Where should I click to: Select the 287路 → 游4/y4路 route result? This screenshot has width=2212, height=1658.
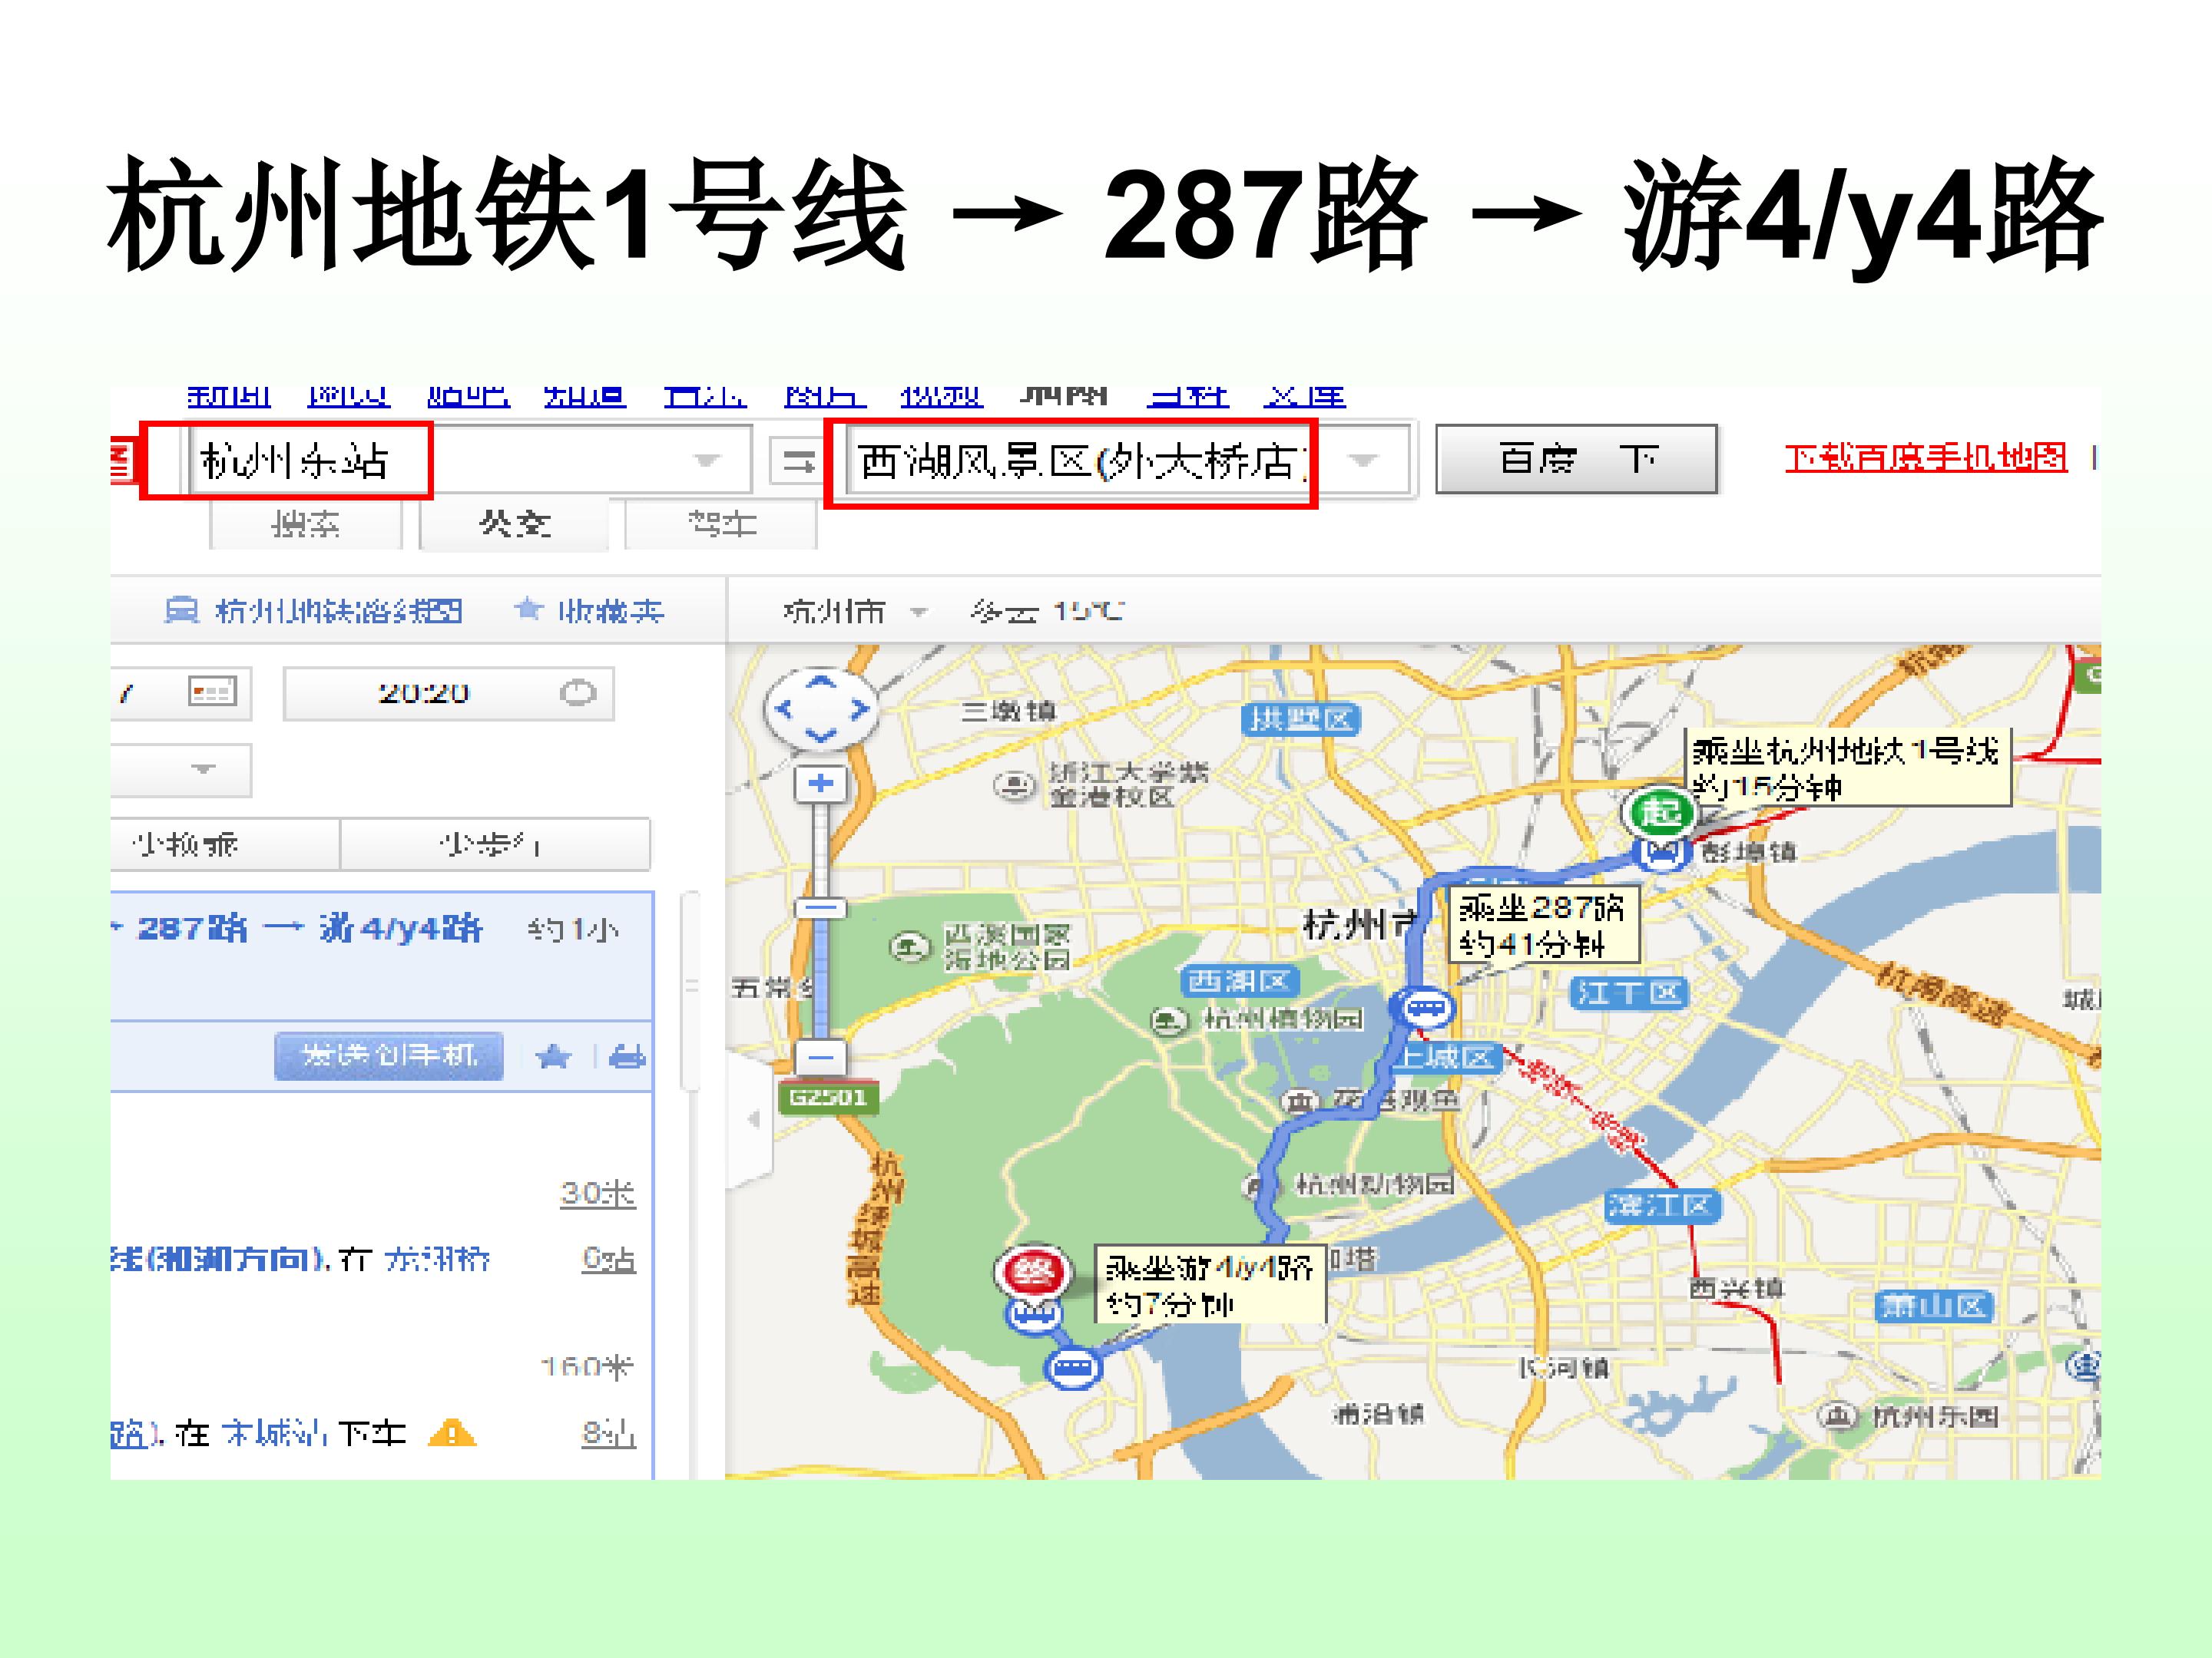382,956
